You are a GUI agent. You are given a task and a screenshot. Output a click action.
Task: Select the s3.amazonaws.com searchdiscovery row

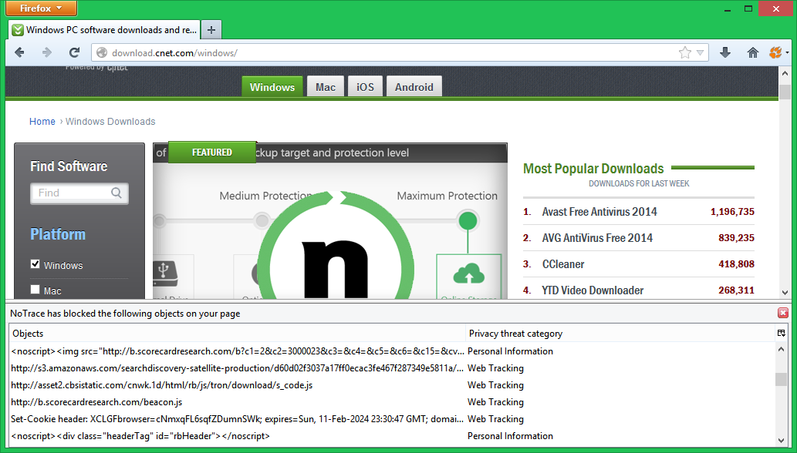coord(393,368)
